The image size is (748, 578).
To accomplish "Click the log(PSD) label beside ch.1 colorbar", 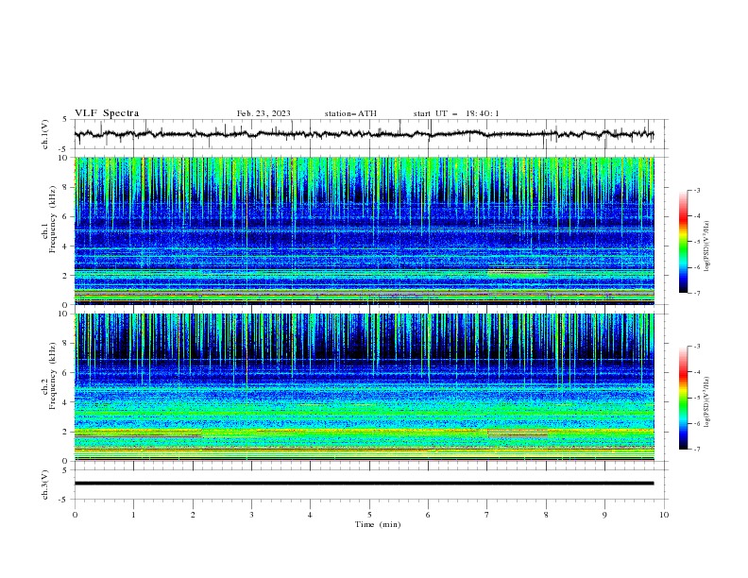I will tap(707, 246).
